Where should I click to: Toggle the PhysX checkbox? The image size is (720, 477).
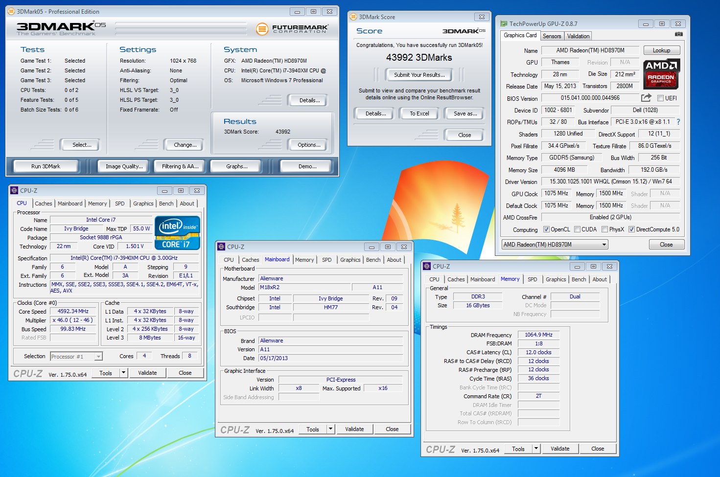click(x=604, y=229)
